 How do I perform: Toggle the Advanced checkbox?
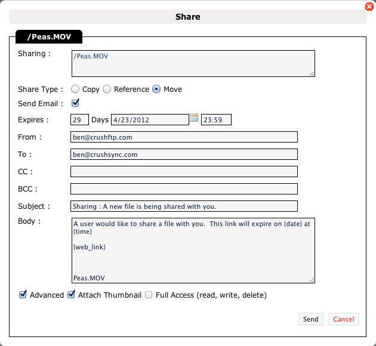pos(23,295)
